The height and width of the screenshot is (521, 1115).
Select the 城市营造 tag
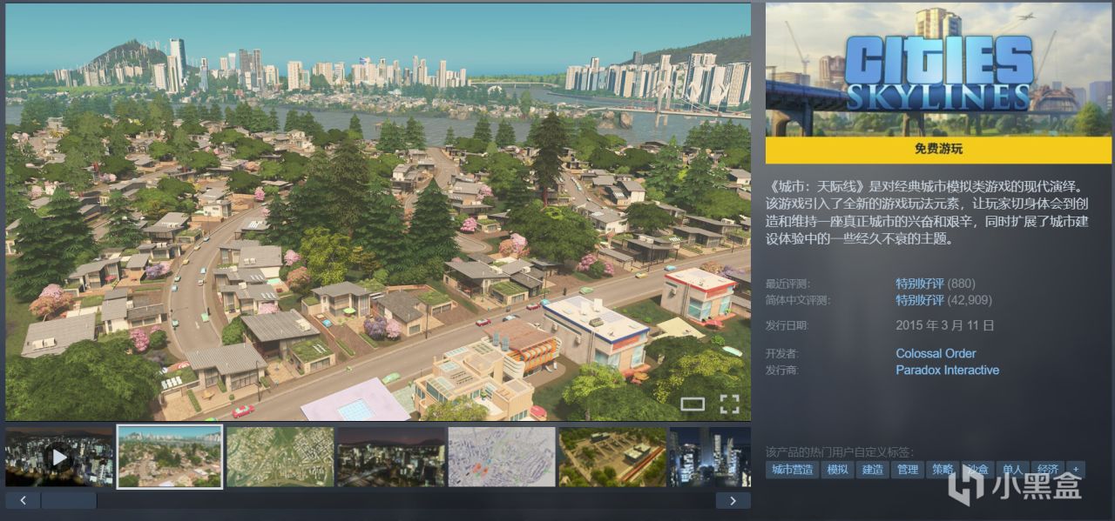click(792, 470)
